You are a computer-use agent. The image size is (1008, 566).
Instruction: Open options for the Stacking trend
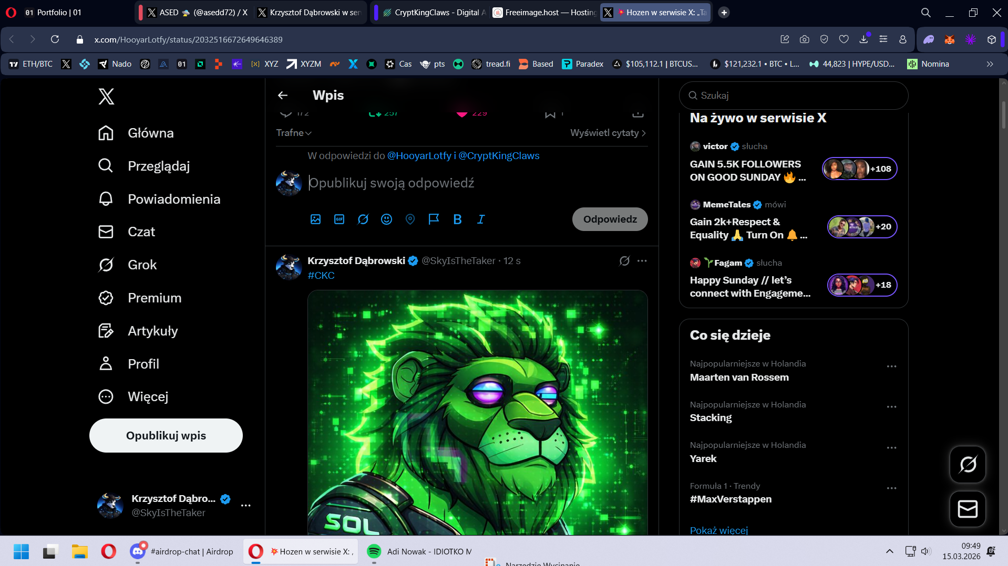coord(891,407)
